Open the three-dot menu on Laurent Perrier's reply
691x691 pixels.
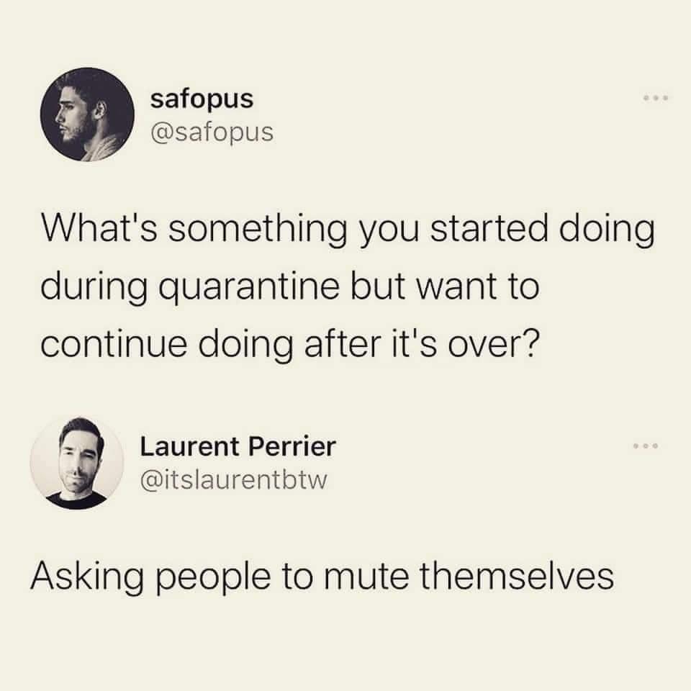tap(646, 446)
